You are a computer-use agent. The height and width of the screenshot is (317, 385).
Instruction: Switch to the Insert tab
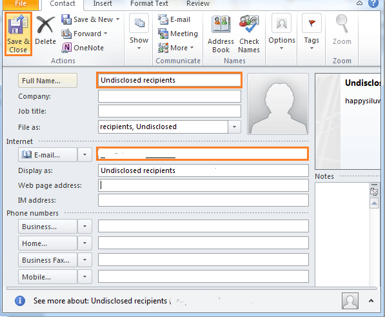tap(103, 4)
